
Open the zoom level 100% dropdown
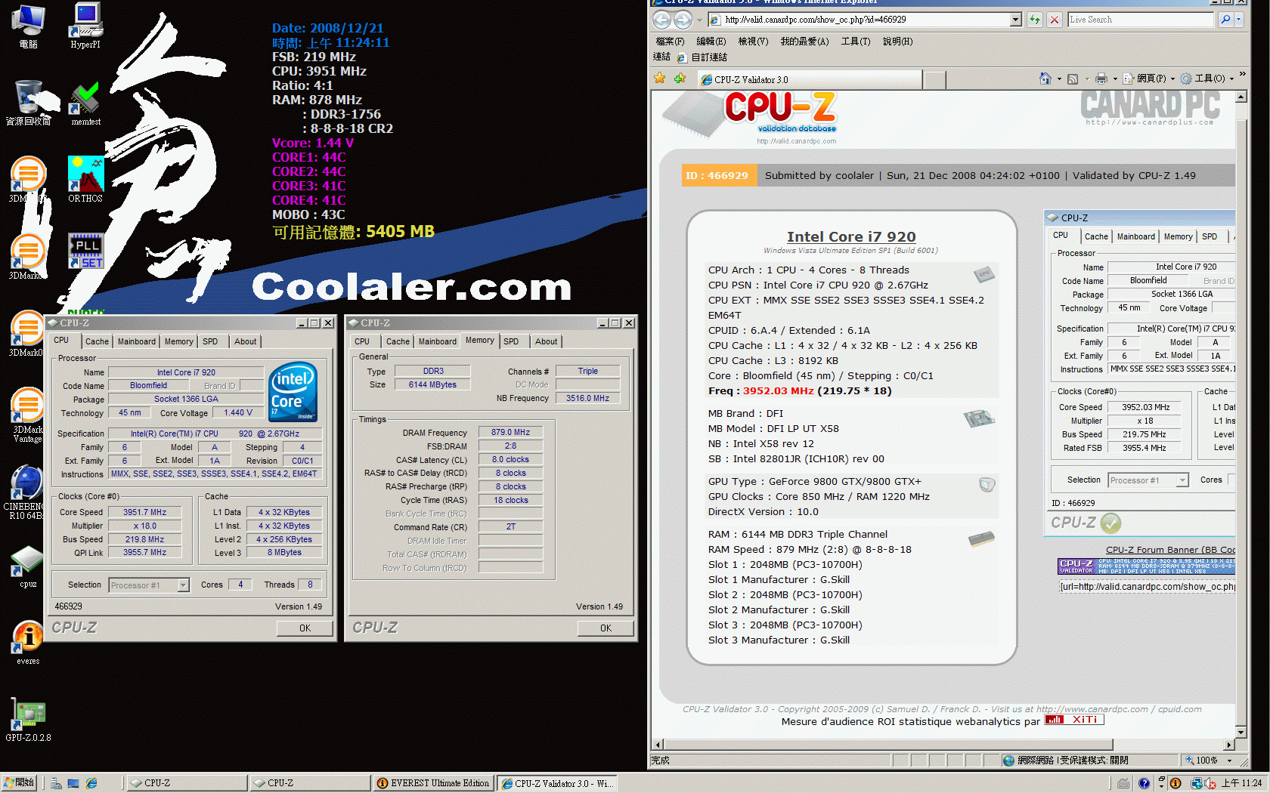(1229, 761)
